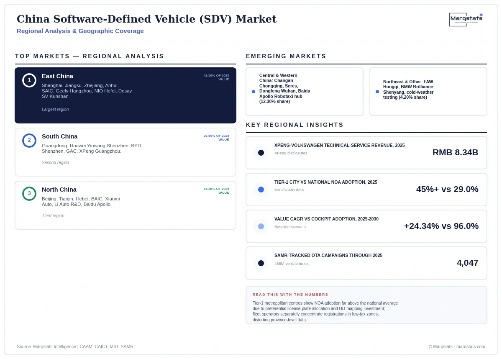Click 'Tier-1 city vs national NOA adoption' label
The image size is (502, 359).
[326, 182]
